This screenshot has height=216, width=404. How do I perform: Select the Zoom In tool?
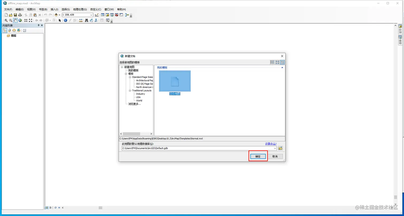click(x=6, y=20)
